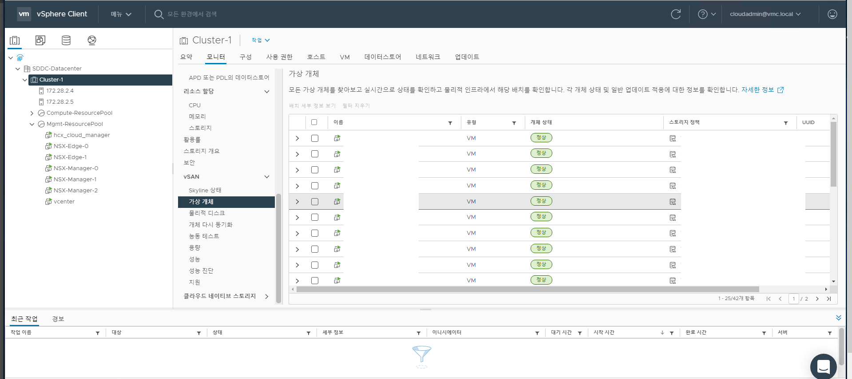Viewport: 852px width, 379px height.
Task: Filter 작업 이름 column in recent tasks
Action: pos(98,333)
